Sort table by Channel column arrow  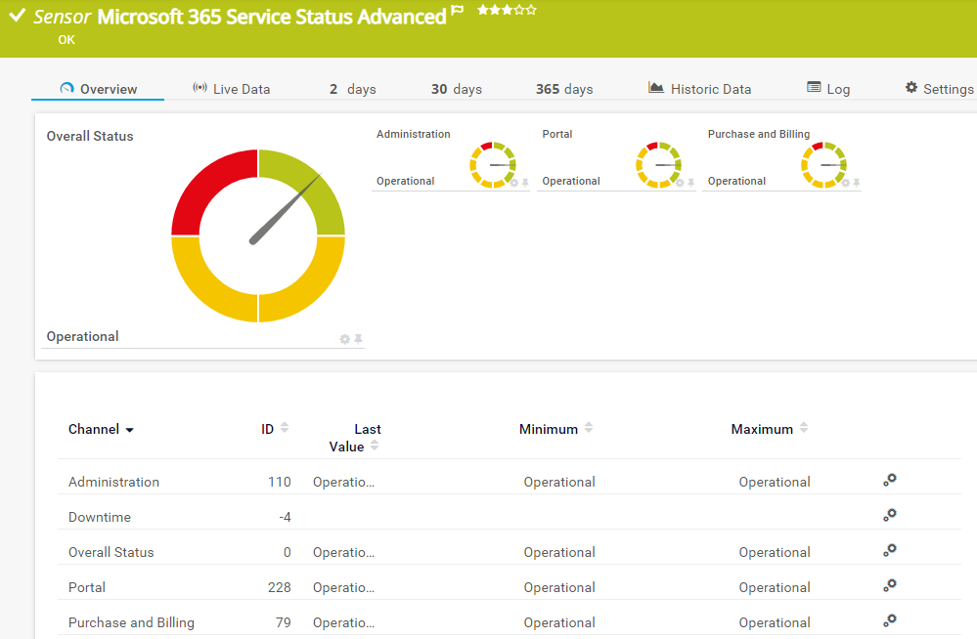tap(130, 431)
